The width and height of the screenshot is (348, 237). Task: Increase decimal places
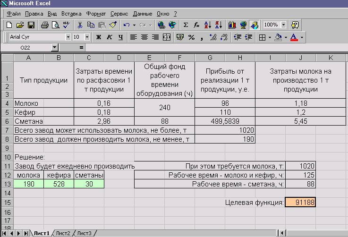coord(213,37)
